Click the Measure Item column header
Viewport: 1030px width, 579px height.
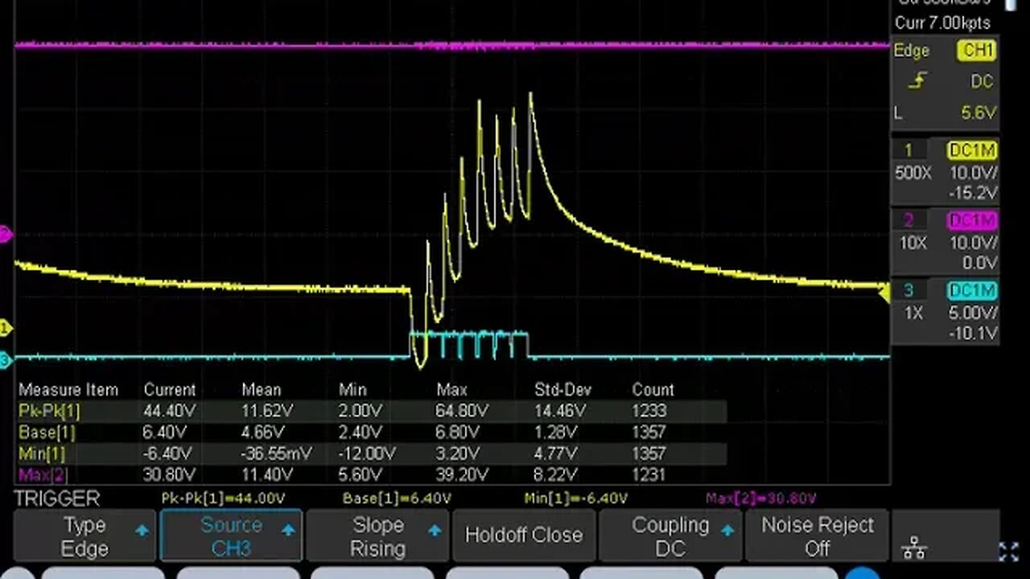(68, 389)
